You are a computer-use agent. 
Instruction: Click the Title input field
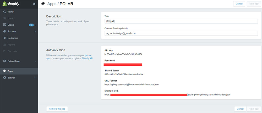[x=181, y=21]
